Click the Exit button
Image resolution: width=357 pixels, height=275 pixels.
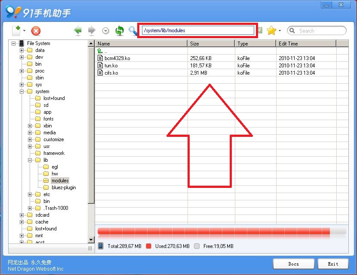(333, 264)
